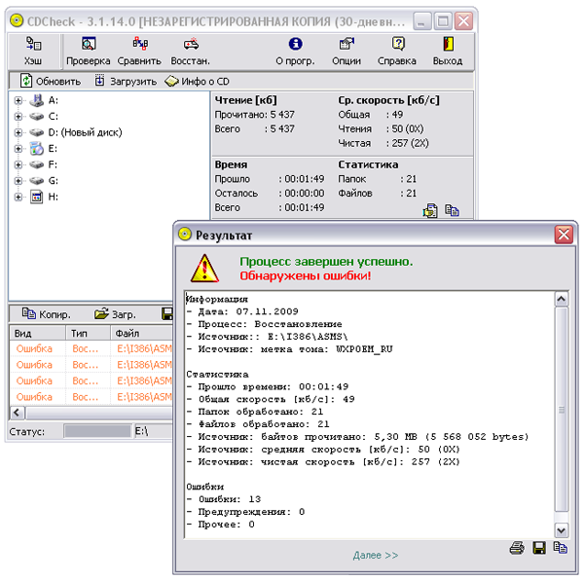
Task: Click Загр. in log toolbar
Action: coord(115,314)
